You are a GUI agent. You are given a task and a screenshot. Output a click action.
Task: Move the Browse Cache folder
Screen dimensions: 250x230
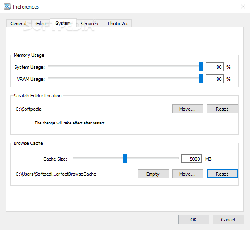click(x=188, y=174)
